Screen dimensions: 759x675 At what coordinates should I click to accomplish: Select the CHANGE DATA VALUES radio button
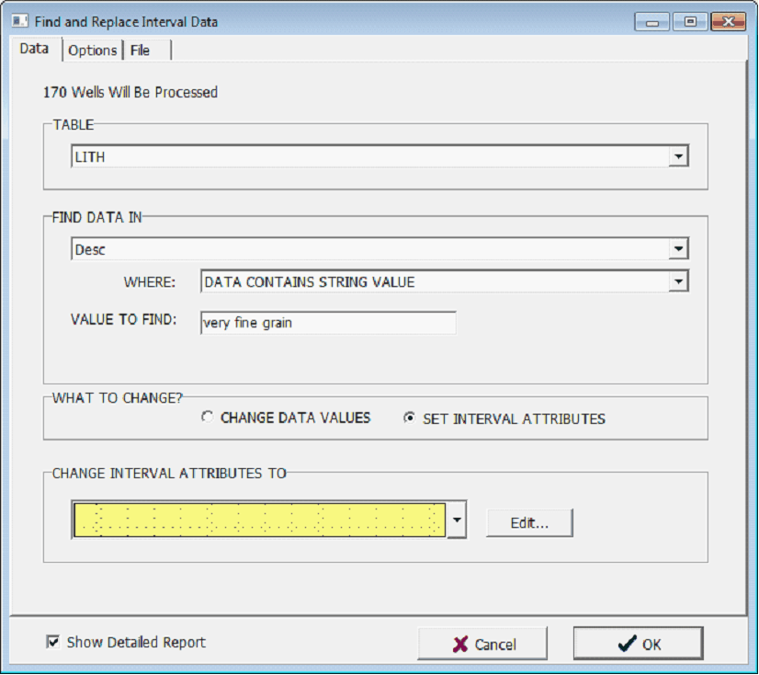(x=208, y=418)
